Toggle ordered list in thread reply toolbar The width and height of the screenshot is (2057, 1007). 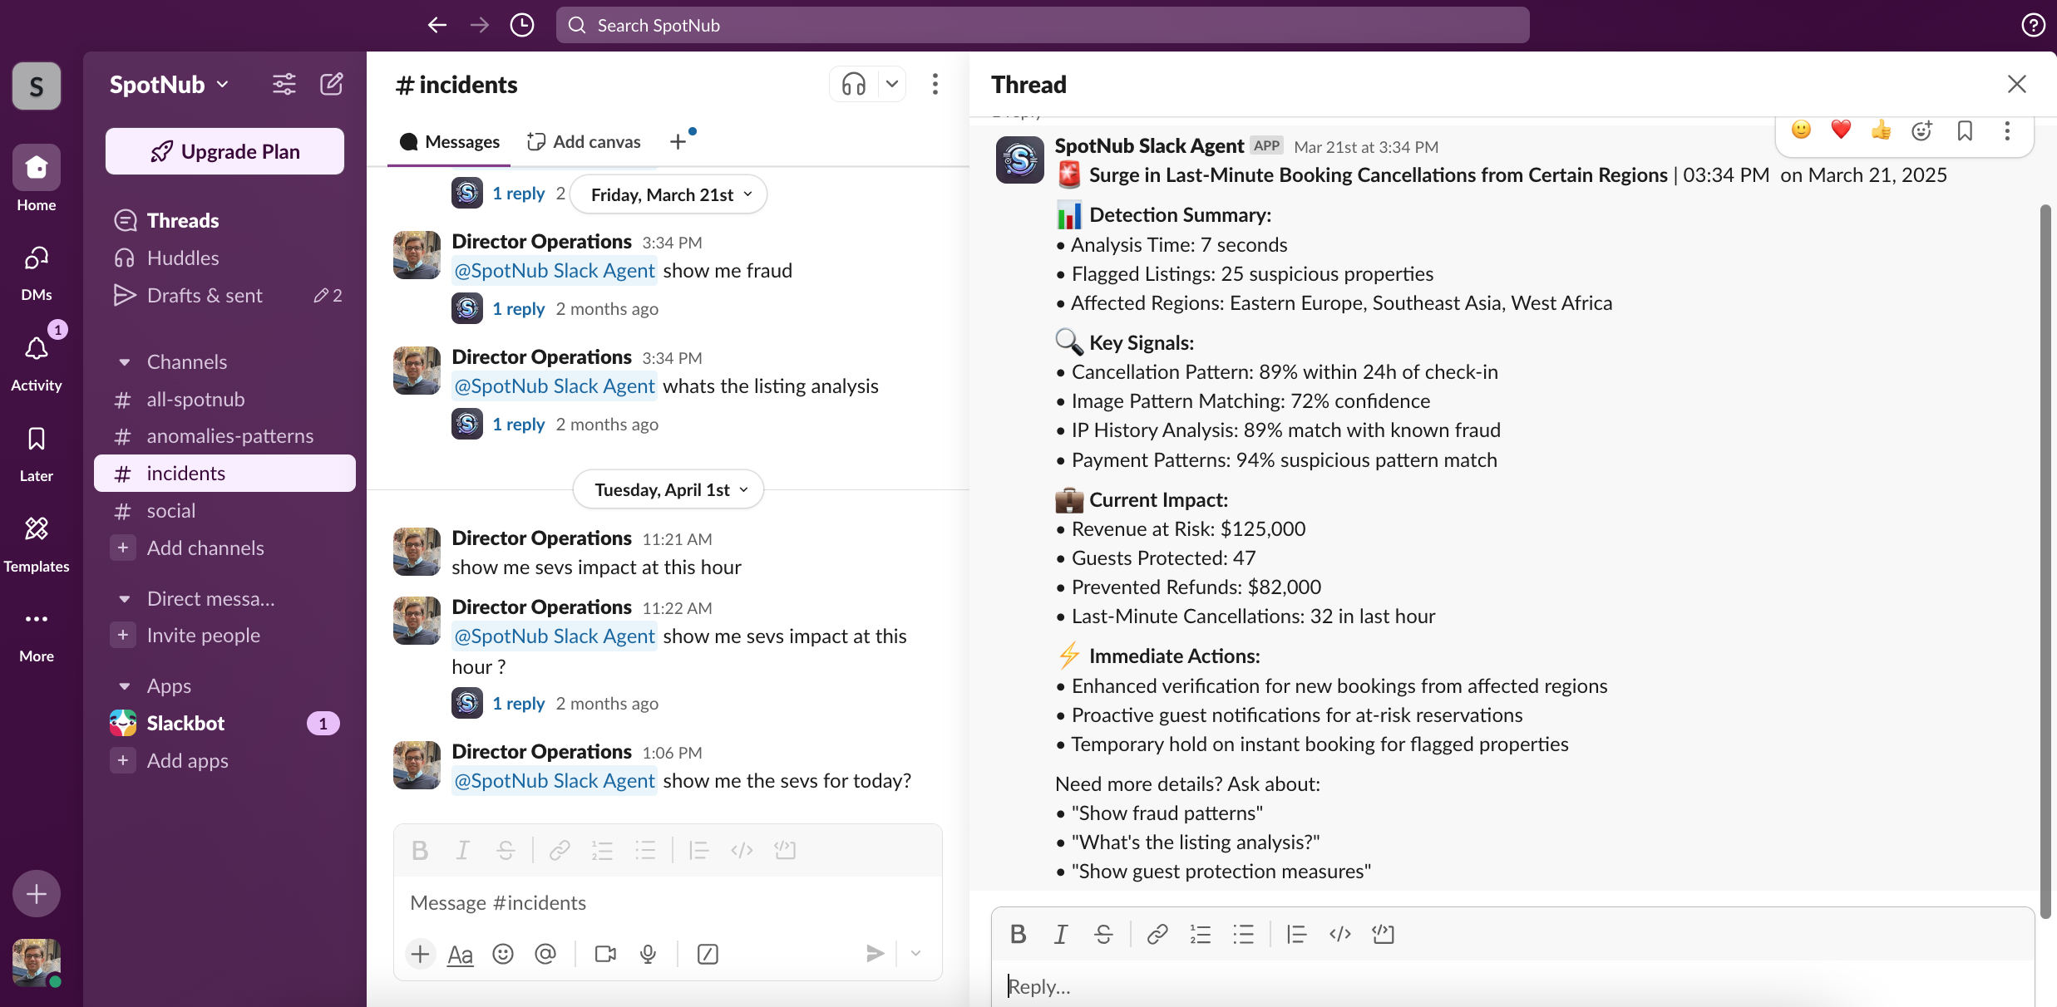(x=1201, y=934)
